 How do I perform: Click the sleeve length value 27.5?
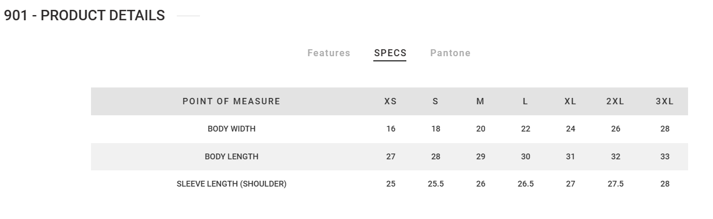pyautogui.click(x=616, y=184)
